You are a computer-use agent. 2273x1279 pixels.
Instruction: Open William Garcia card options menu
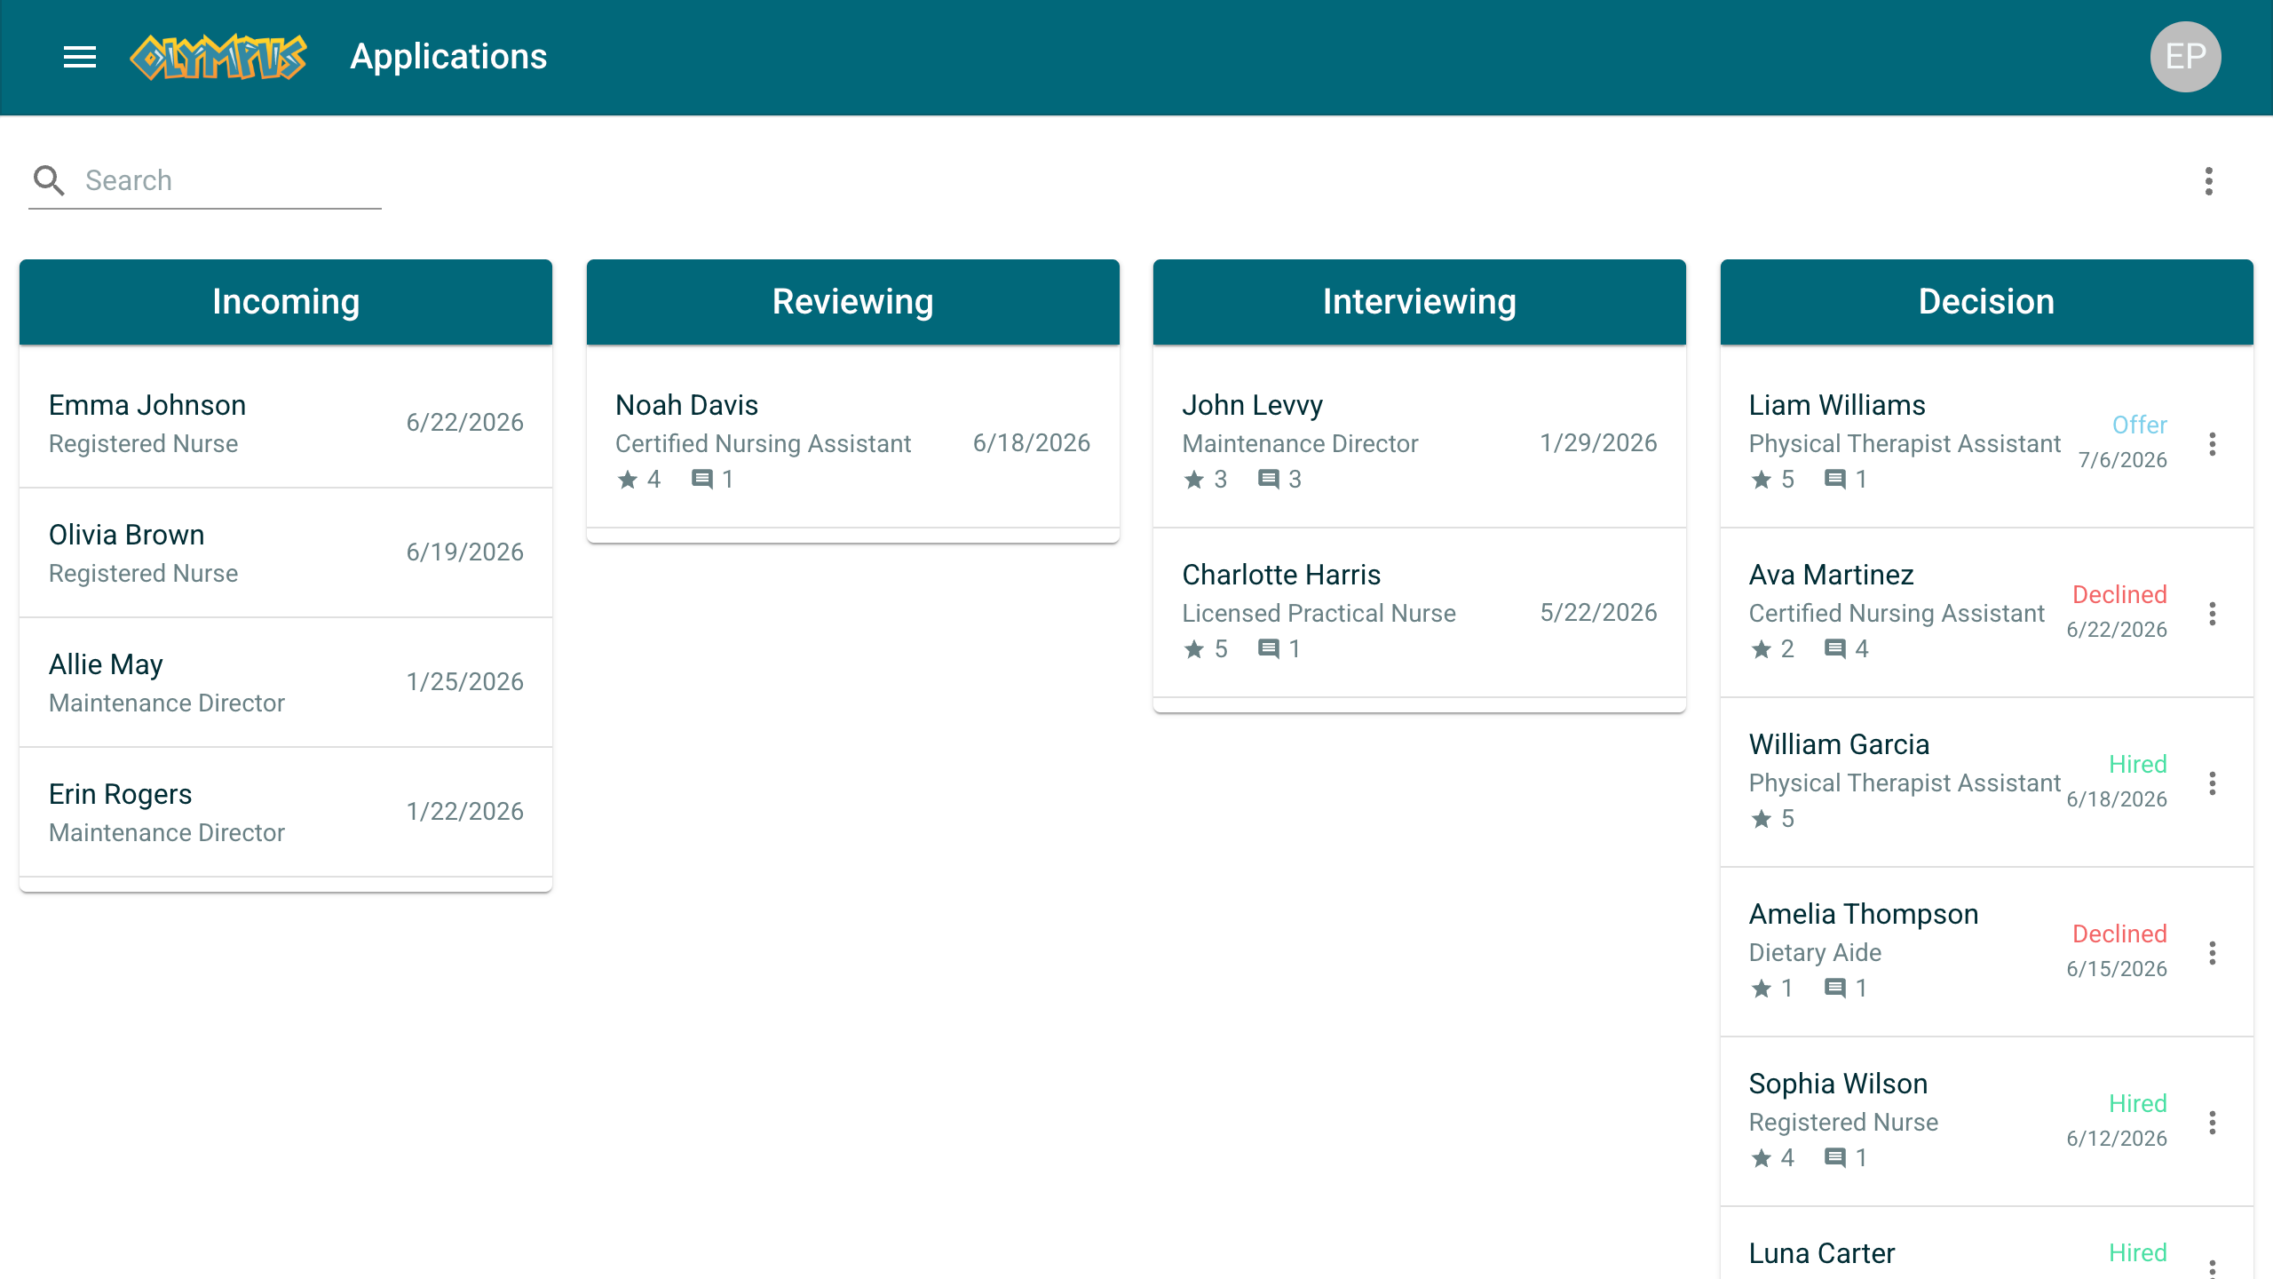(2213, 783)
